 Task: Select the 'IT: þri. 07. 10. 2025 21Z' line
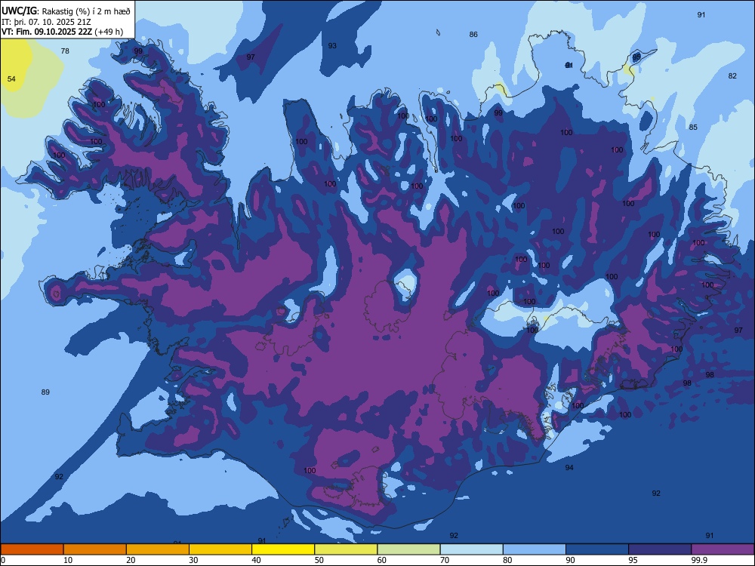point(46,22)
